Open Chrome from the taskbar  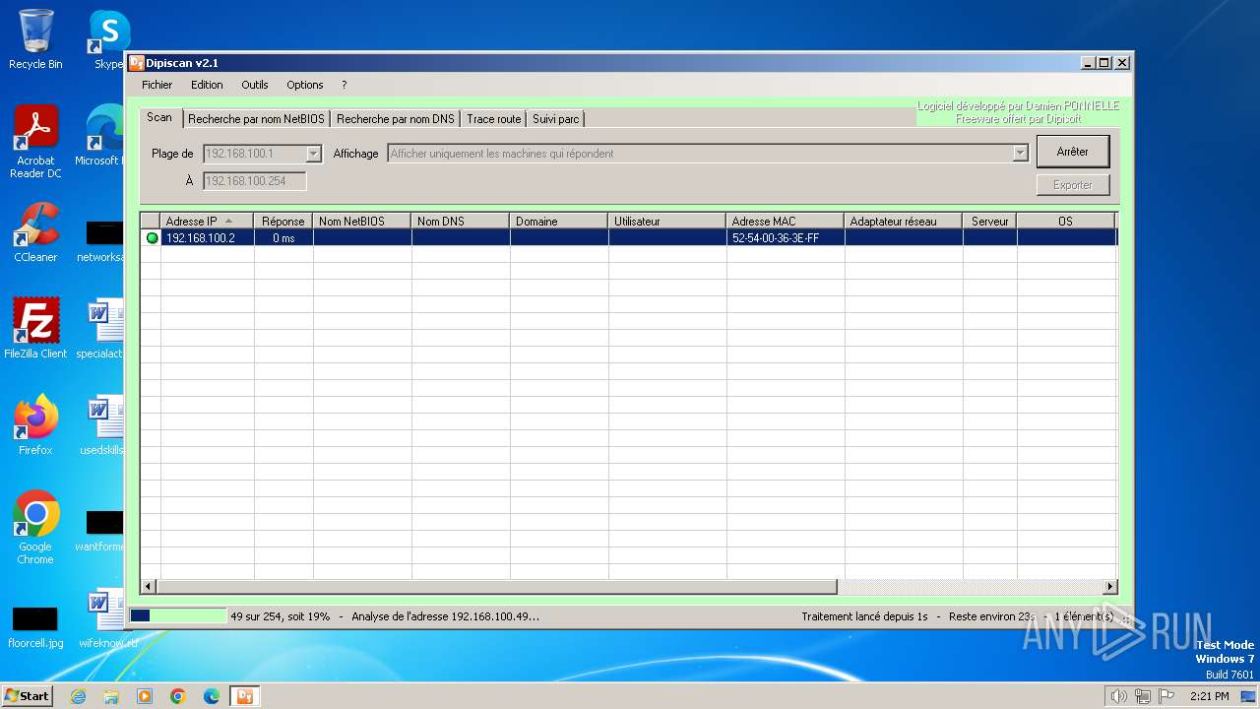click(178, 696)
